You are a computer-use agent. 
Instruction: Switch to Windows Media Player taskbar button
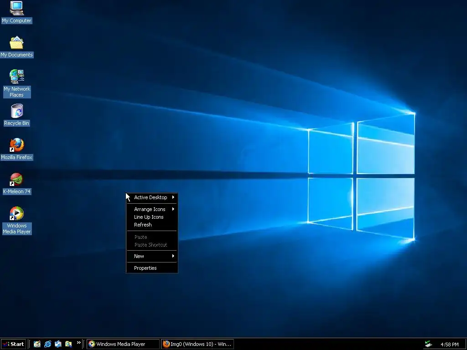pyautogui.click(x=123, y=344)
